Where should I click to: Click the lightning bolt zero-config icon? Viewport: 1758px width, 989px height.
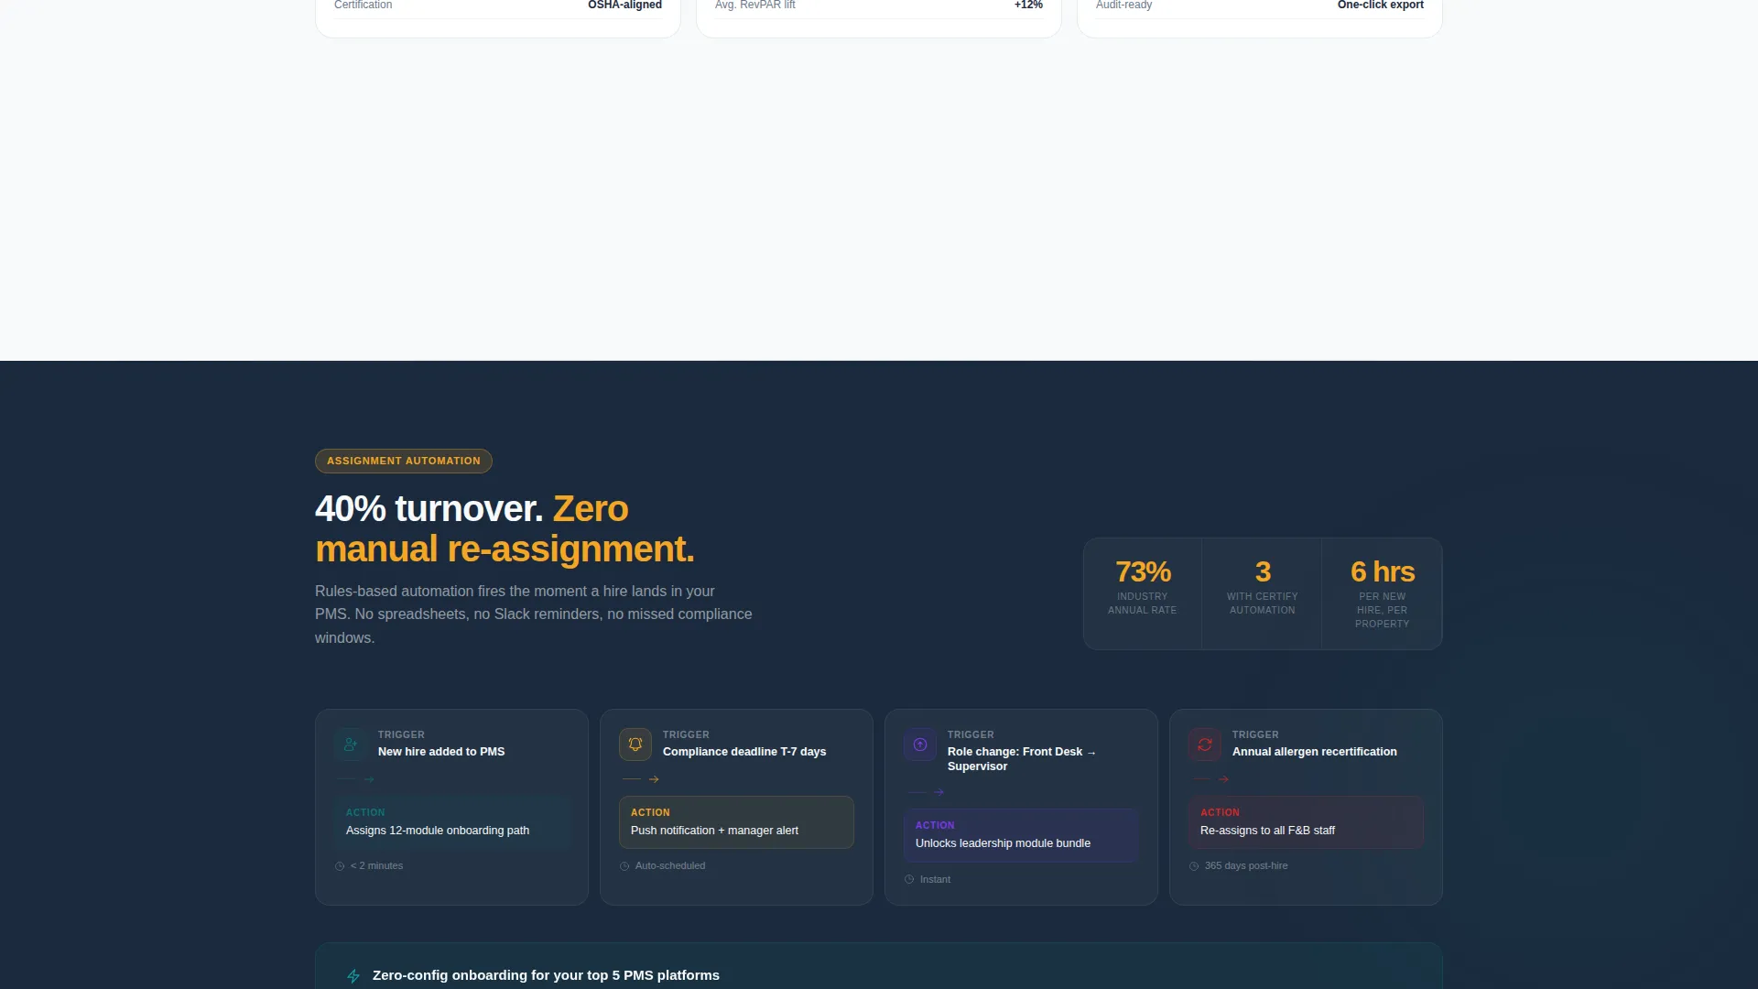(x=353, y=976)
